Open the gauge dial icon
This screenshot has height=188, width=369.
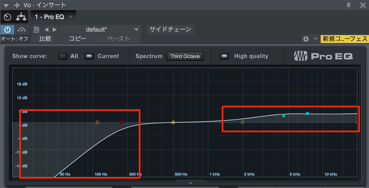click(7, 17)
